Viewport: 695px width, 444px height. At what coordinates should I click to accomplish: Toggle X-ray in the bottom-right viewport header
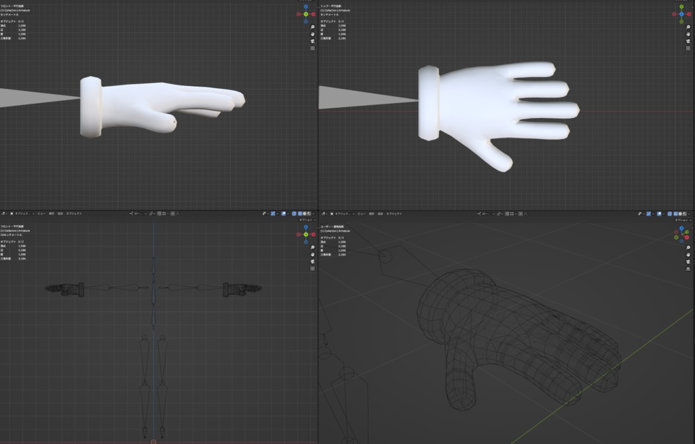[669, 214]
